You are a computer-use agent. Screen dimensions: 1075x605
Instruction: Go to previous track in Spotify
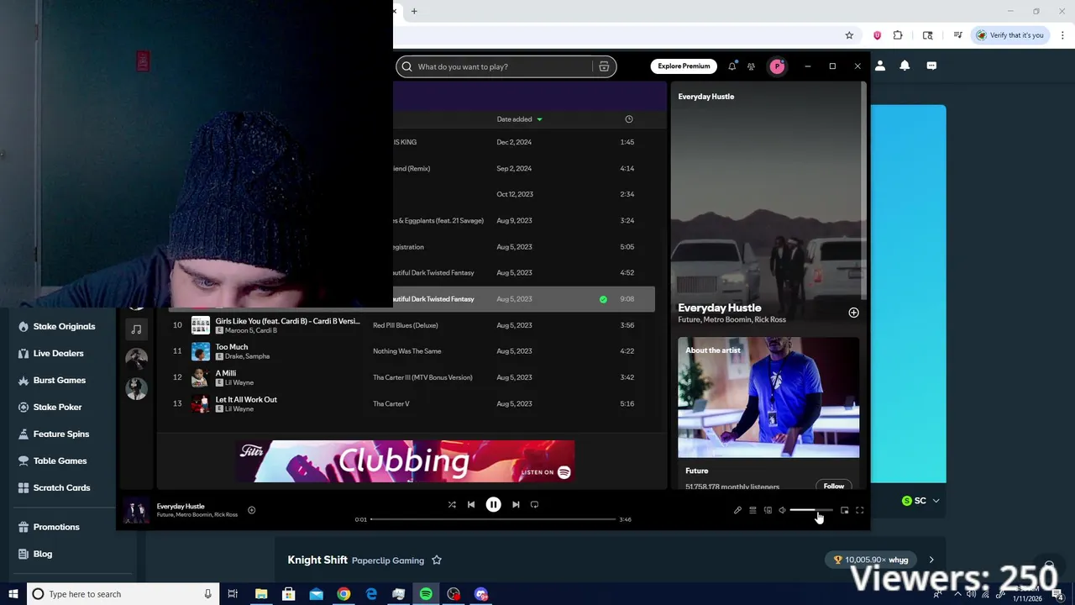coord(471,504)
